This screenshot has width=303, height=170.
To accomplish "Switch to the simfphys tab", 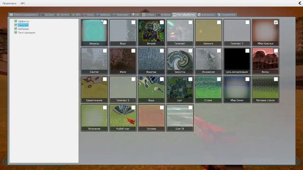I will point(103,15).
